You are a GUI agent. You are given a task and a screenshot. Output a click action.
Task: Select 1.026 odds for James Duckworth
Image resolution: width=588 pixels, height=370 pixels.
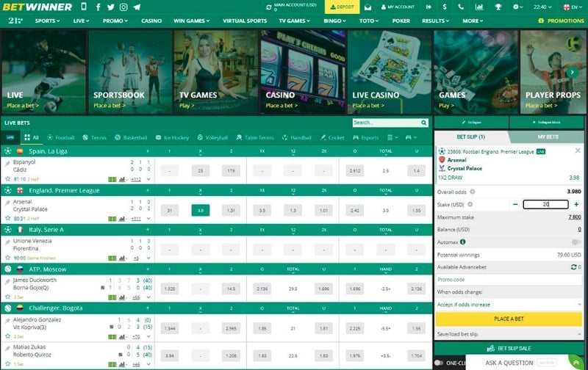(170, 289)
